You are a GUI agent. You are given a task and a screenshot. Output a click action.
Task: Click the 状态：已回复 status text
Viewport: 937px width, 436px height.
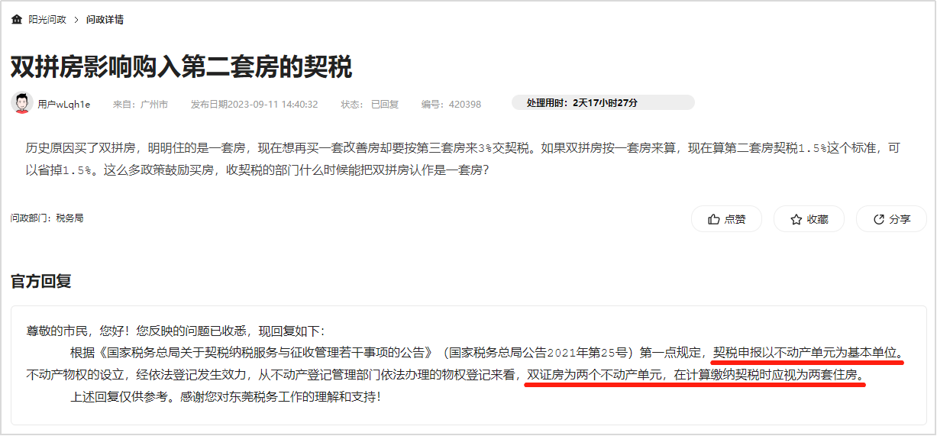[x=370, y=104]
